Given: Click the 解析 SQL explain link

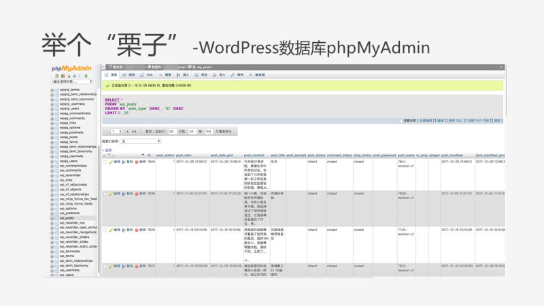Looking at the screenshot, I should [456, 121].
